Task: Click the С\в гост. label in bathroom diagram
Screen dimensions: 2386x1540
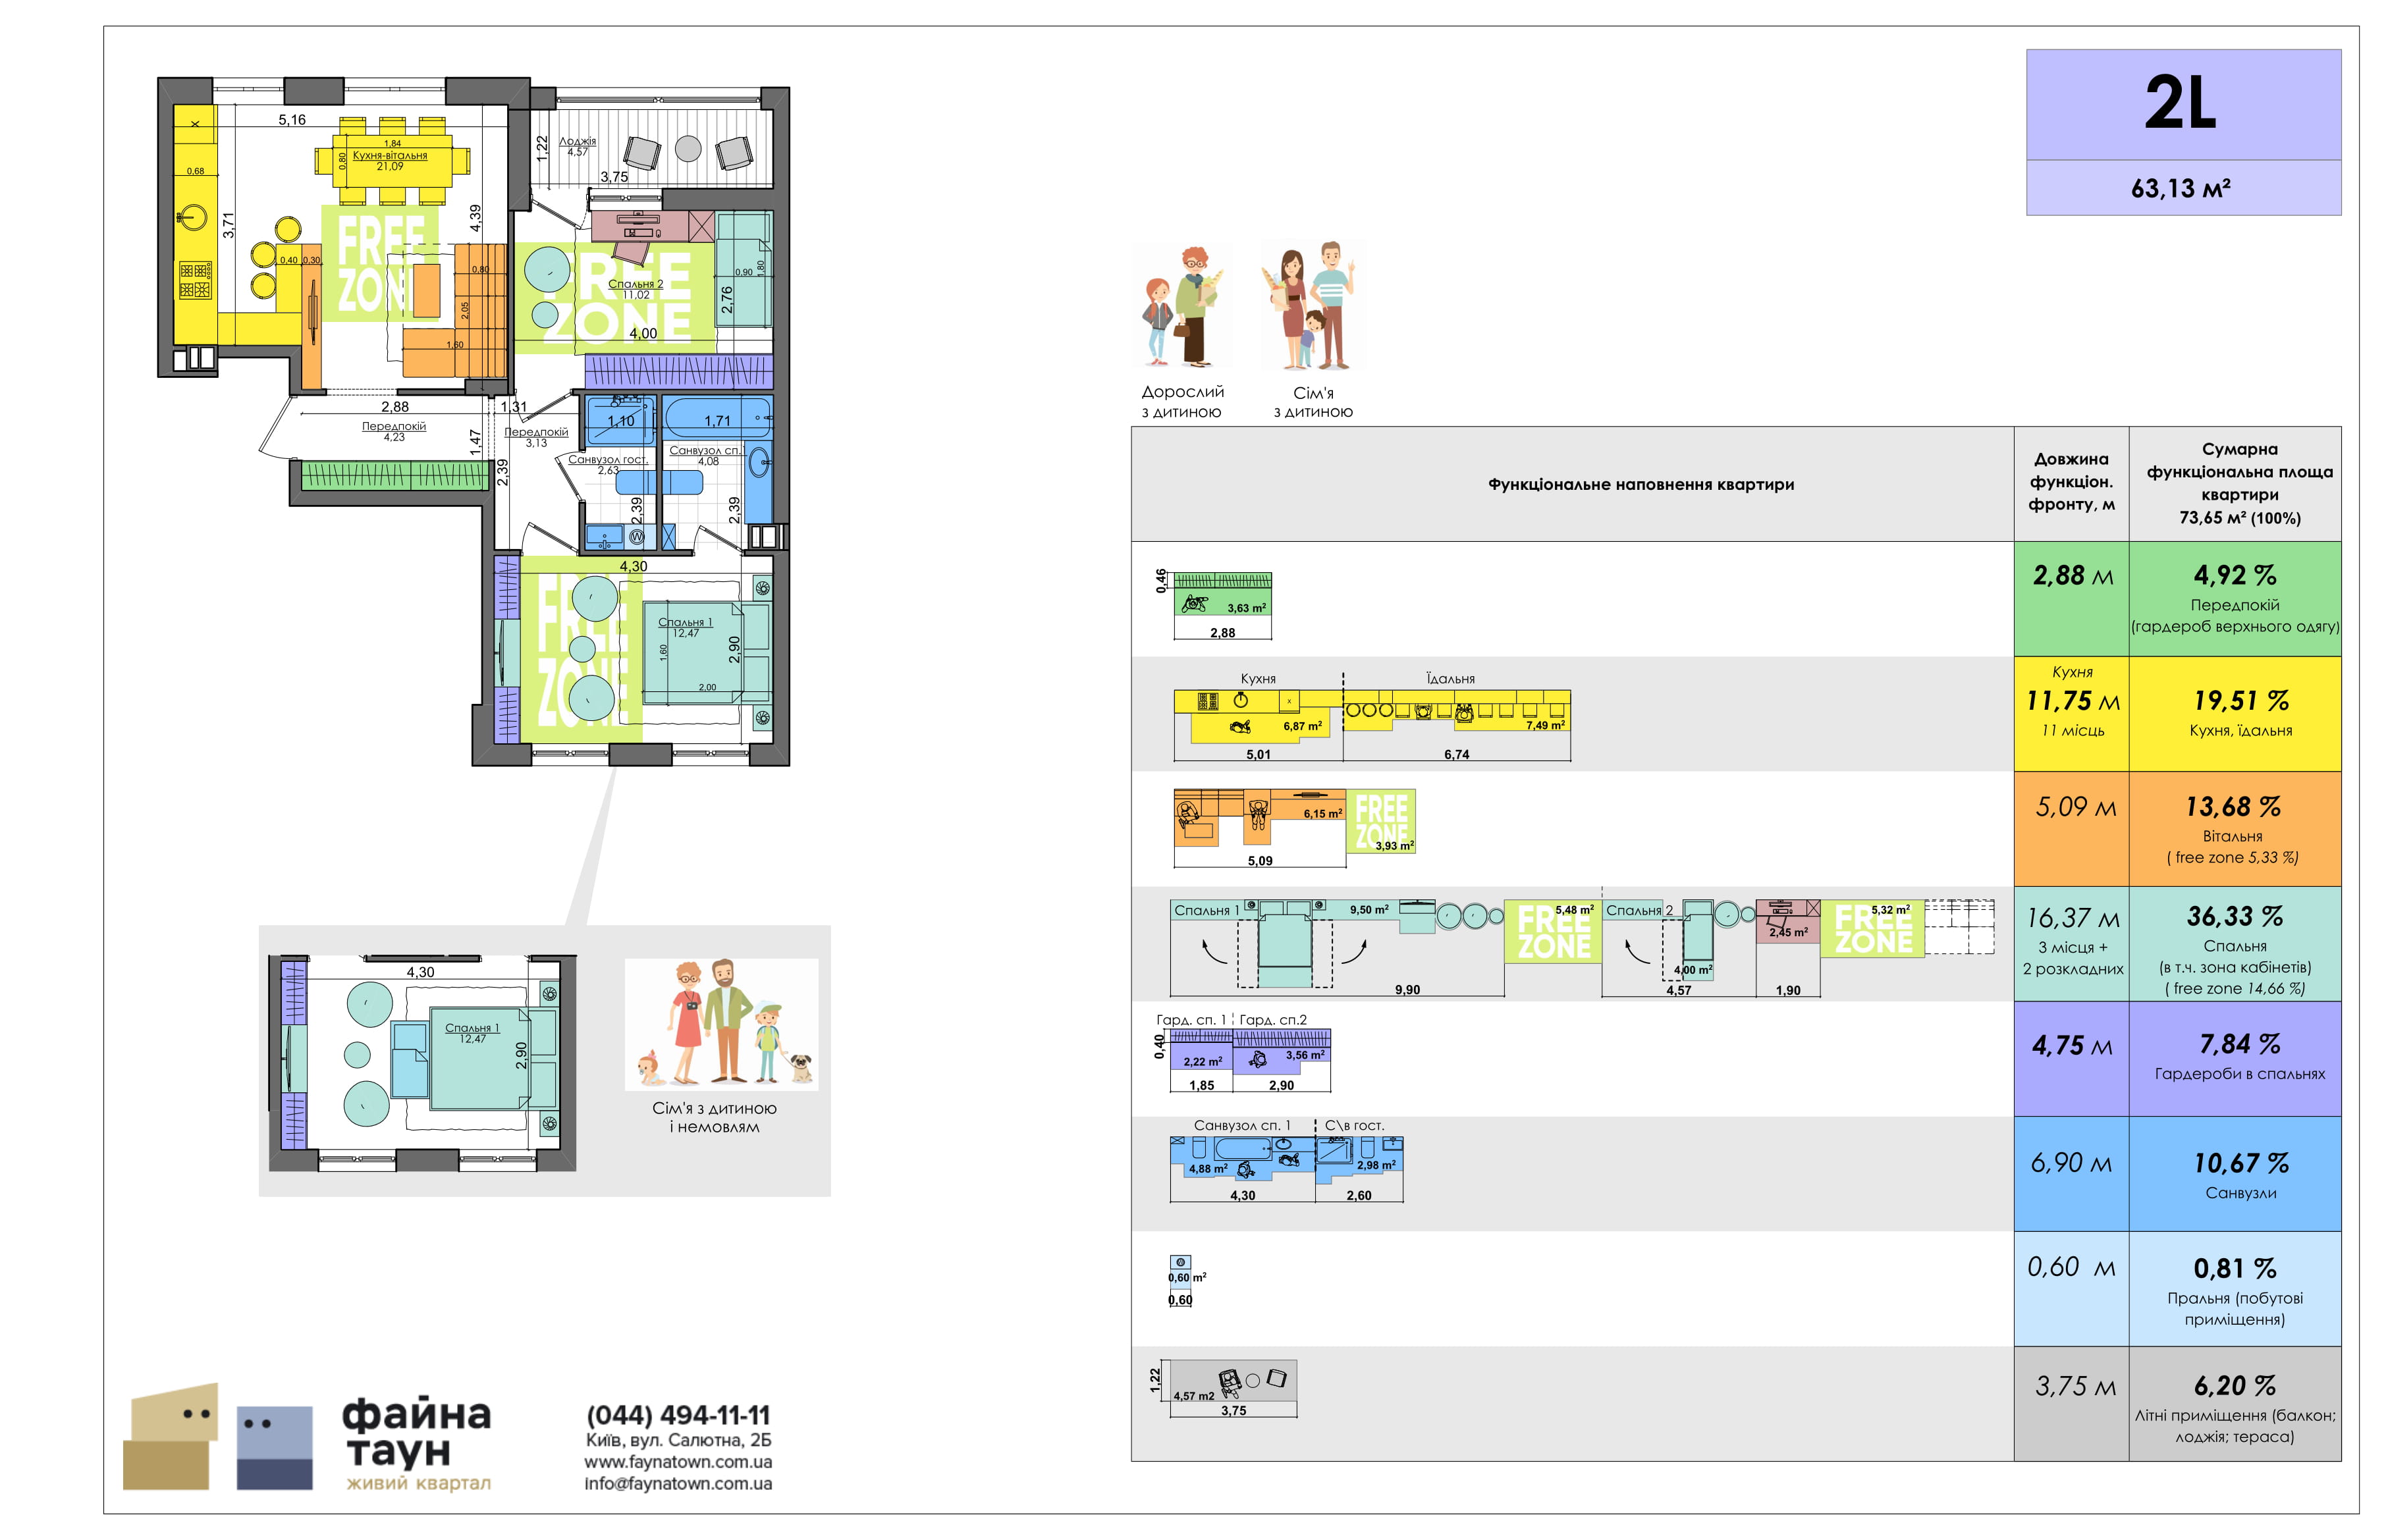Action: tap(1354, 1125)
